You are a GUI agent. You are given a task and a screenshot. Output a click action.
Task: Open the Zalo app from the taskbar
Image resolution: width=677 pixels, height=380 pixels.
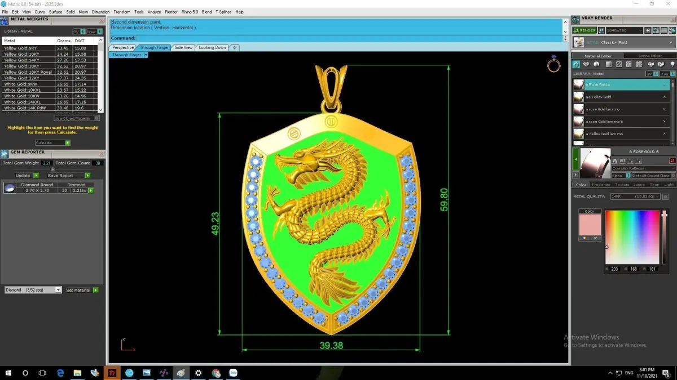232,373
